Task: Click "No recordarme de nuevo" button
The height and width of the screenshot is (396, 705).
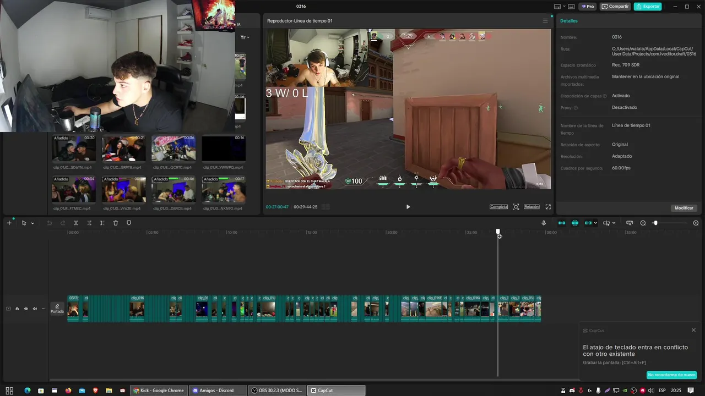Action: pos(671,375)
